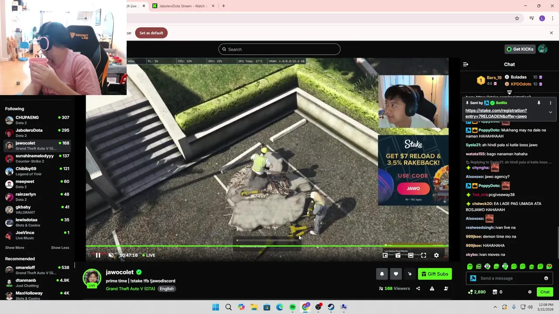Open video quality settings gear
Image resolution: width=559 pixels, height=314 pixels.
436,255
